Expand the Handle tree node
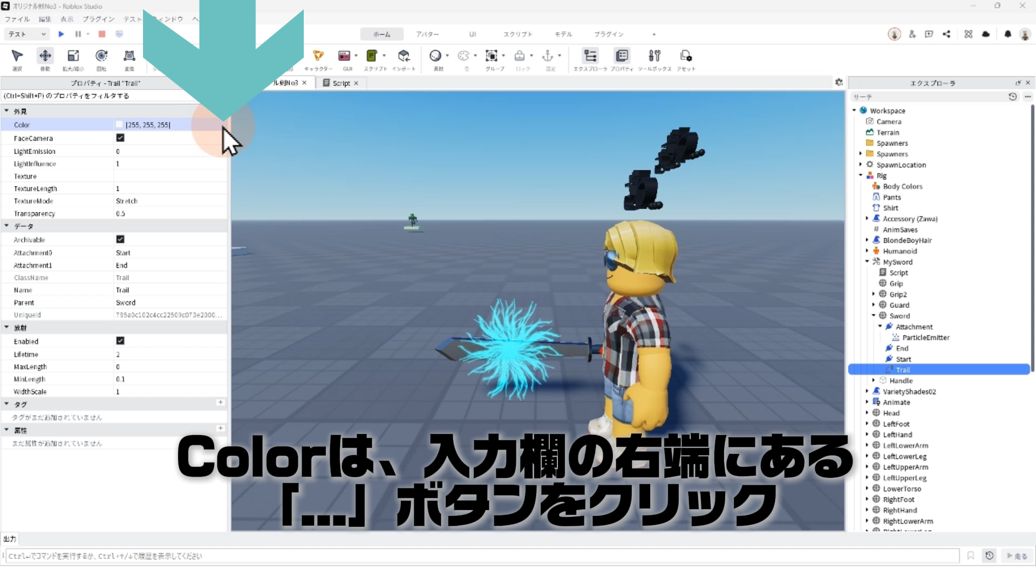Viewport: 1036px width, 583px height. point(874,381)
